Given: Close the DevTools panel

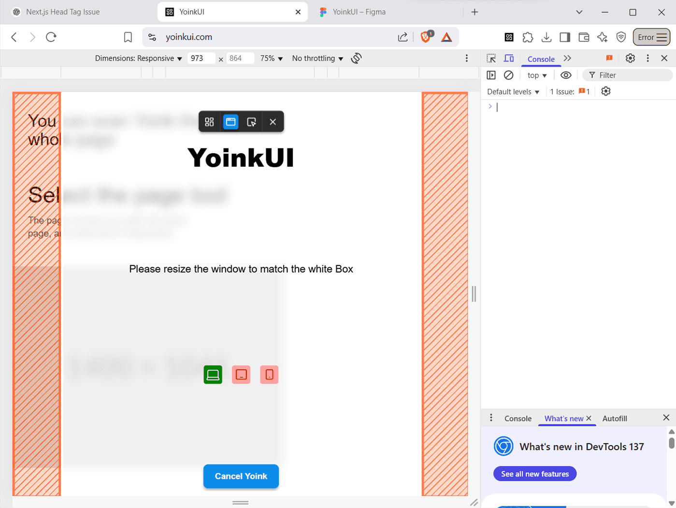Looking at the screenshot, I should [664, 58].
